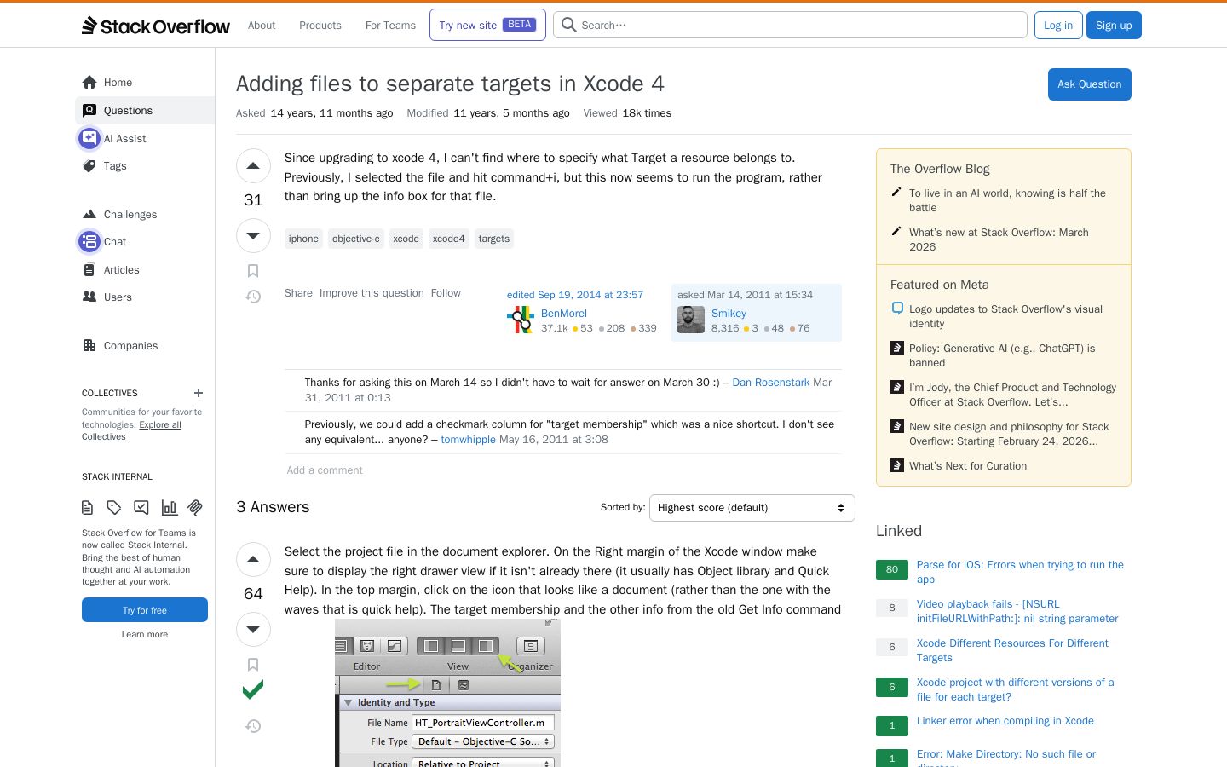The width and height of the screenshot is (1227, 767).
Task: Open the edited Sep 19, 2014 revision link
Action: 575,295
